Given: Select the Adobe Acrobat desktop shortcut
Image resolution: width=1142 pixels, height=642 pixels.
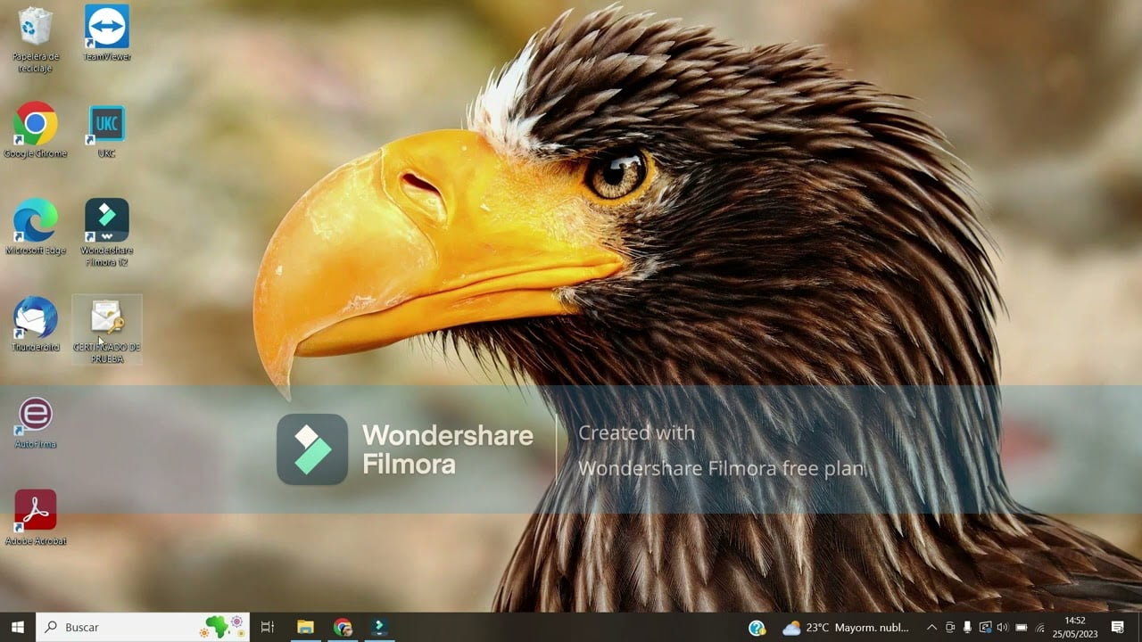Looking at the screenshot, I should coord(36,517).
